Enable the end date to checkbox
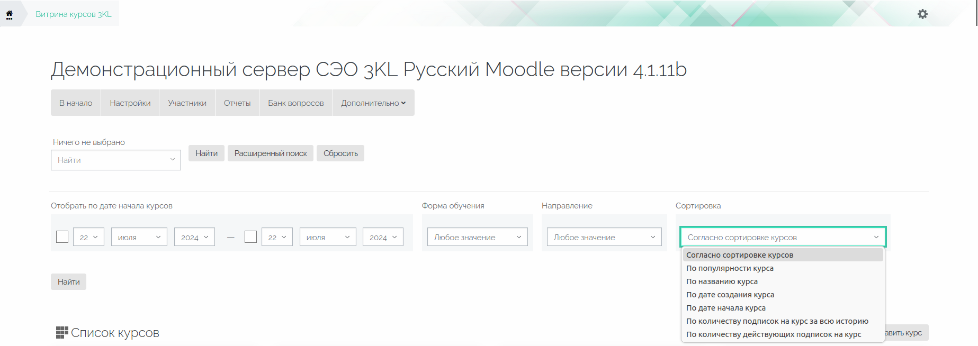 pos(251,237)
